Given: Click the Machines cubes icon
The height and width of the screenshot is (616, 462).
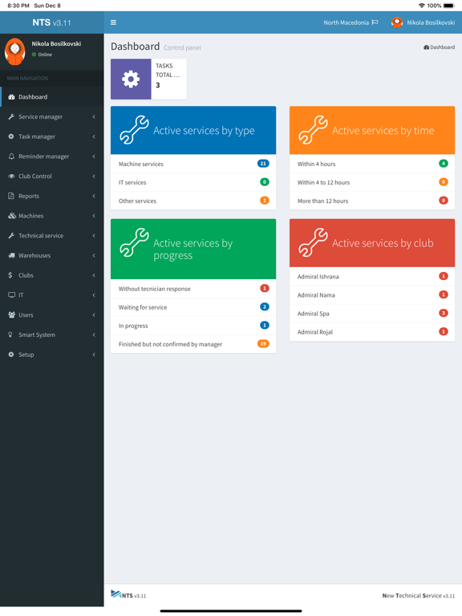Looking at the screenshot, I should pyautogui.click(x=12, y=216).
